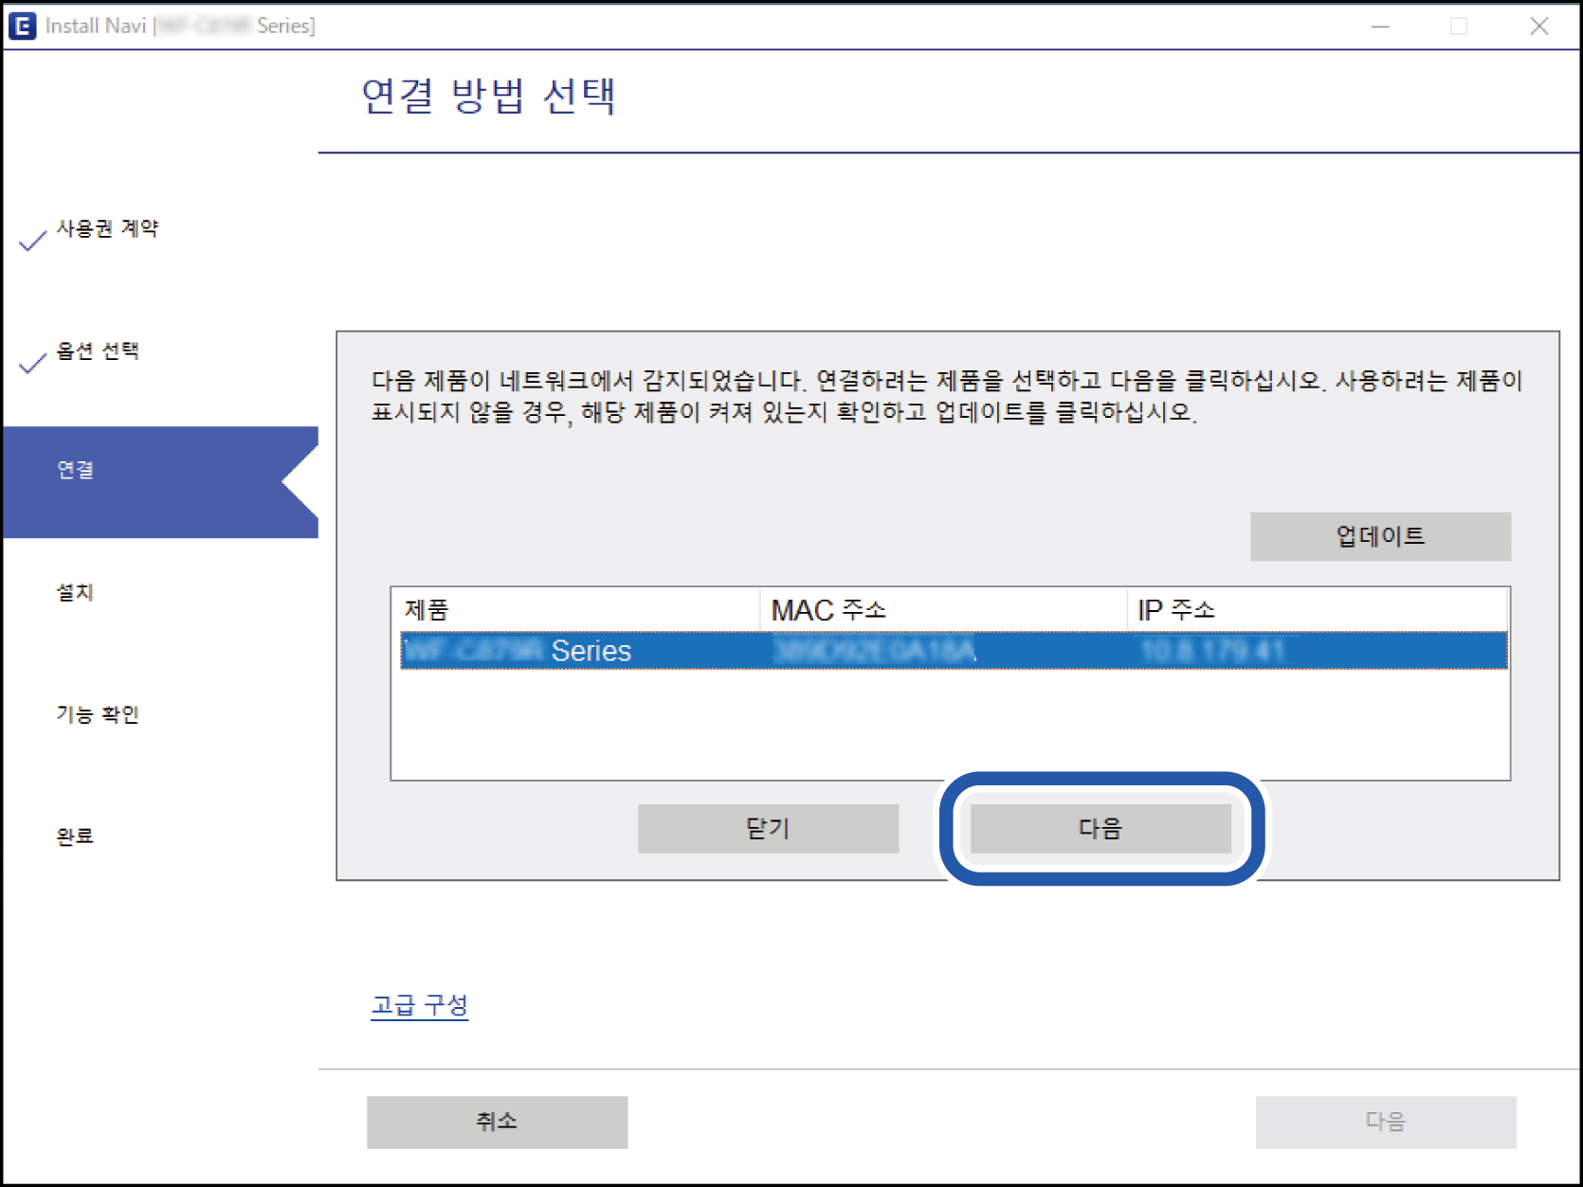1583x1187 pixels.
Task: Click the IP 주소 column header
Action: coord(1316,610)
